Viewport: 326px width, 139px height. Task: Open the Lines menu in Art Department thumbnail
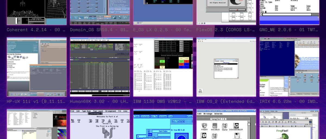pos(126,111)
